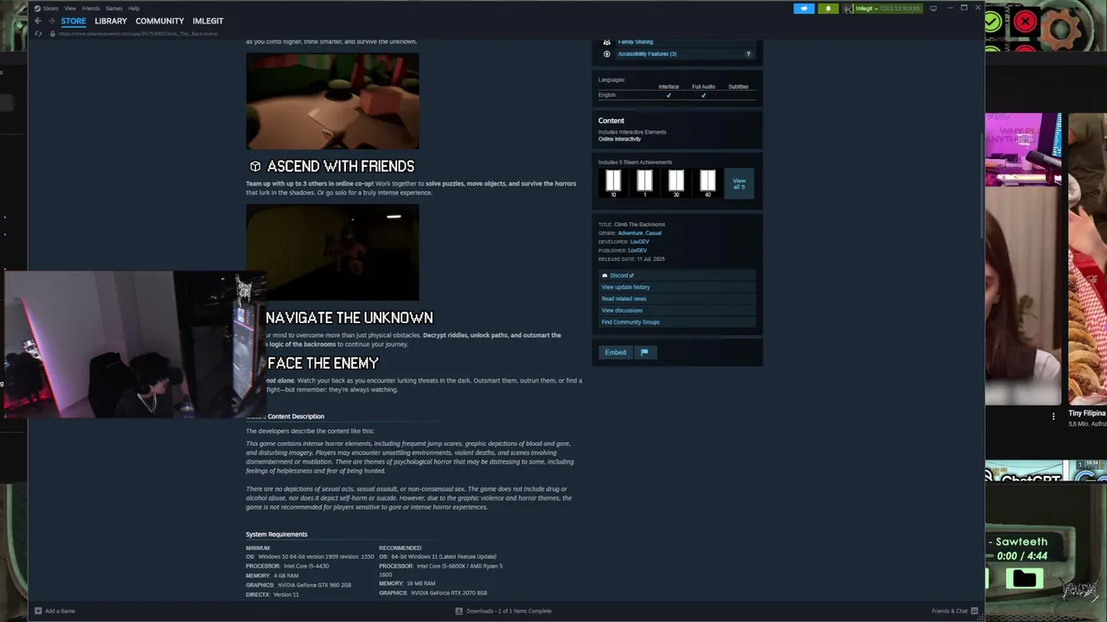
Task: Click the Steam page vertical scrollbar
Action: click(x=982, y=186)
